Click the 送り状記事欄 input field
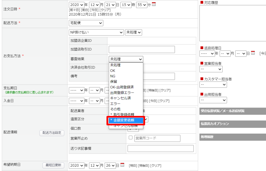The image size is (266, 171). tap(161, 148)
